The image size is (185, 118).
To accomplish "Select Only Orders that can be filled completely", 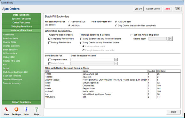I will point(116,26).
